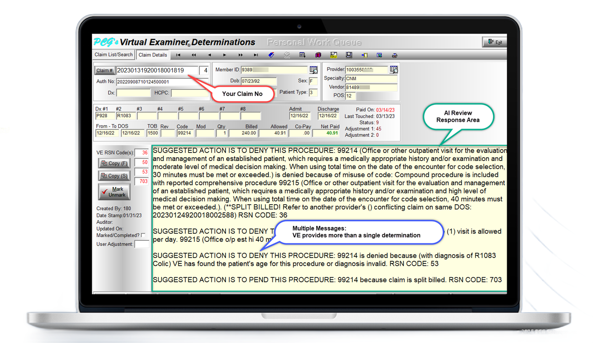Navigate to the last claim record arrow
Image resolution: width=593 pixels, height=343 pixels.
(x=256, y=55)
